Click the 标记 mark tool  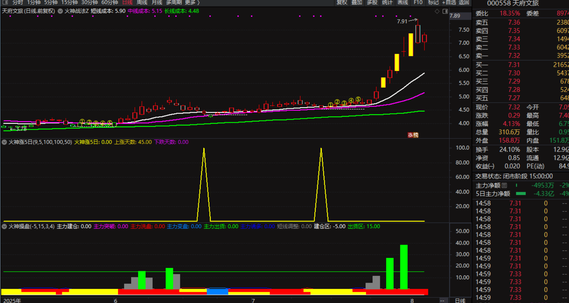click(x=433, y=2)
